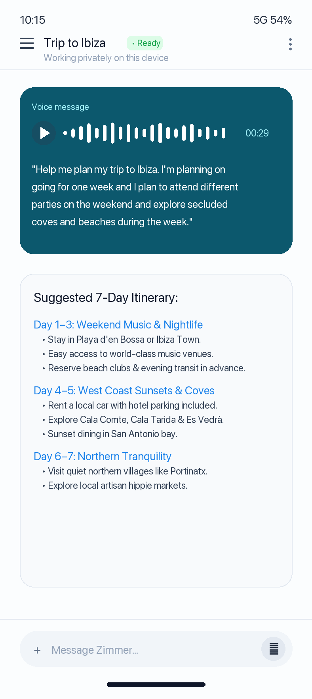
Task: Tap the 'Voice message' label
Action: click(60, 107)
